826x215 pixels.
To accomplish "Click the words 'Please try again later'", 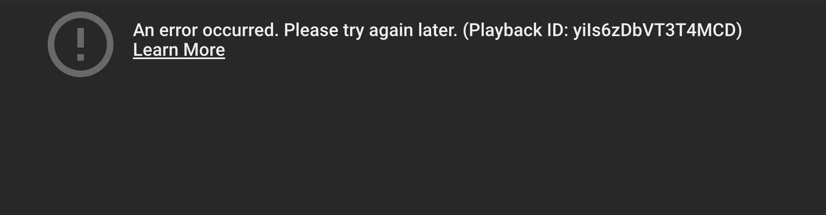I will click(x=370, y=30).
